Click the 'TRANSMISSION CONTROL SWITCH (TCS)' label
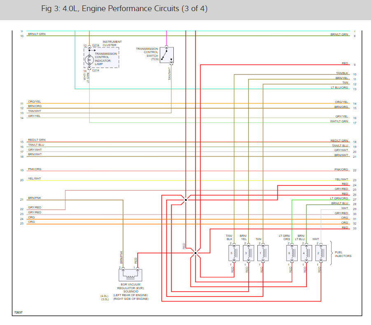371x325 pixels. pos(147,54)
